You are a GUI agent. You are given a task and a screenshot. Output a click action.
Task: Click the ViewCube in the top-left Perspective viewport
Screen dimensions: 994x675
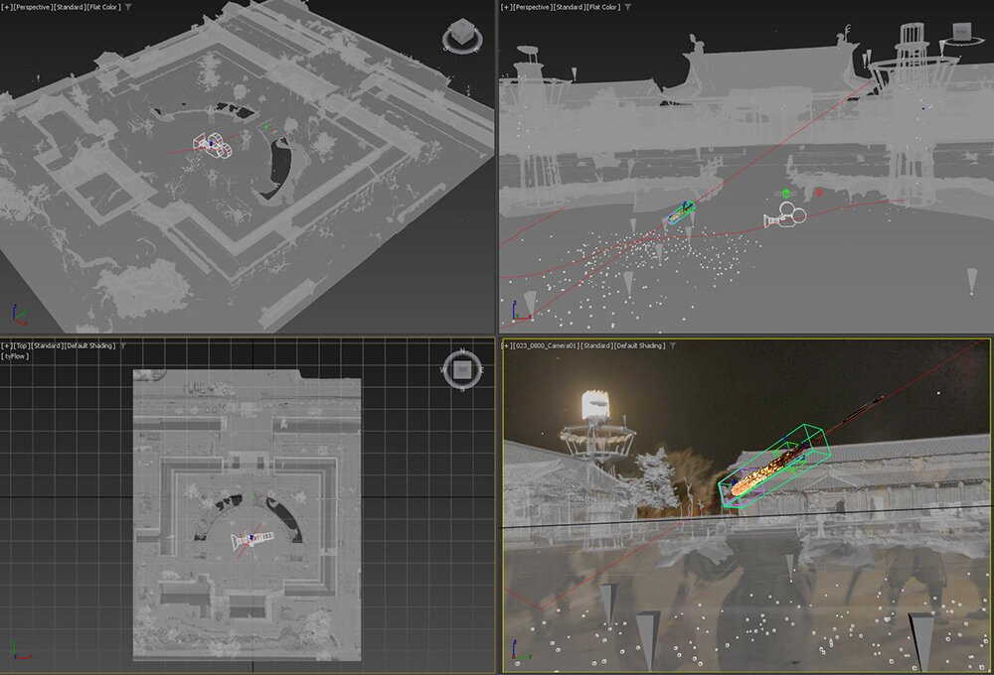point(460,38)
